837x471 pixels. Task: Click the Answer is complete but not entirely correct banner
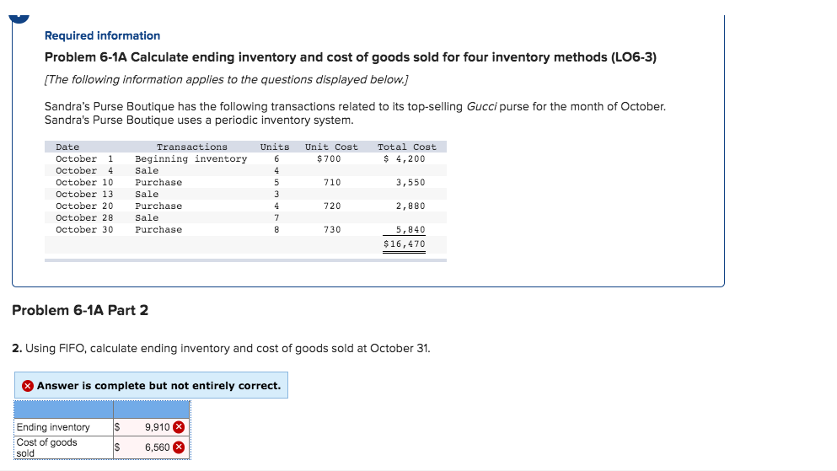coord(151,385)
